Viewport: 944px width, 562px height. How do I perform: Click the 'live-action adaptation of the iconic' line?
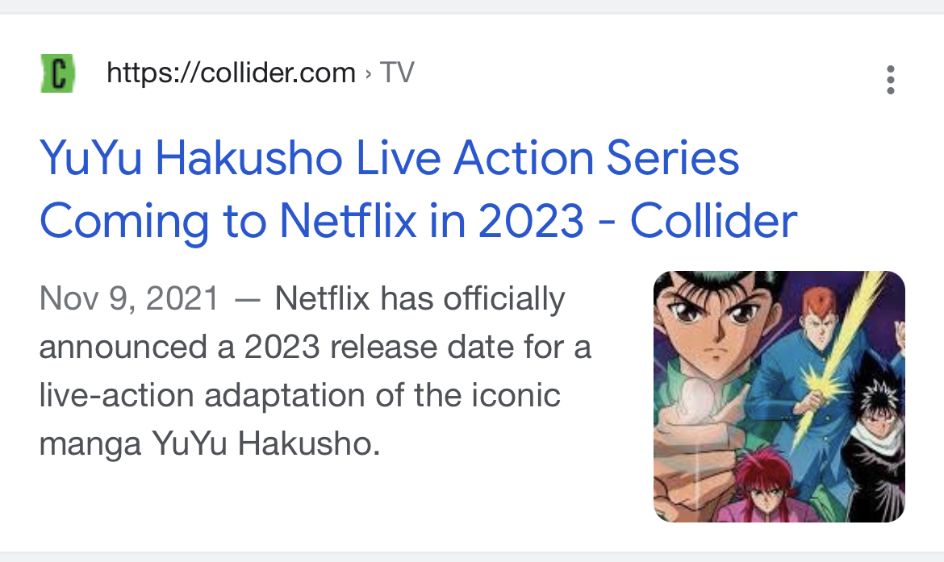pyautogui.click(x=300, y=395)
